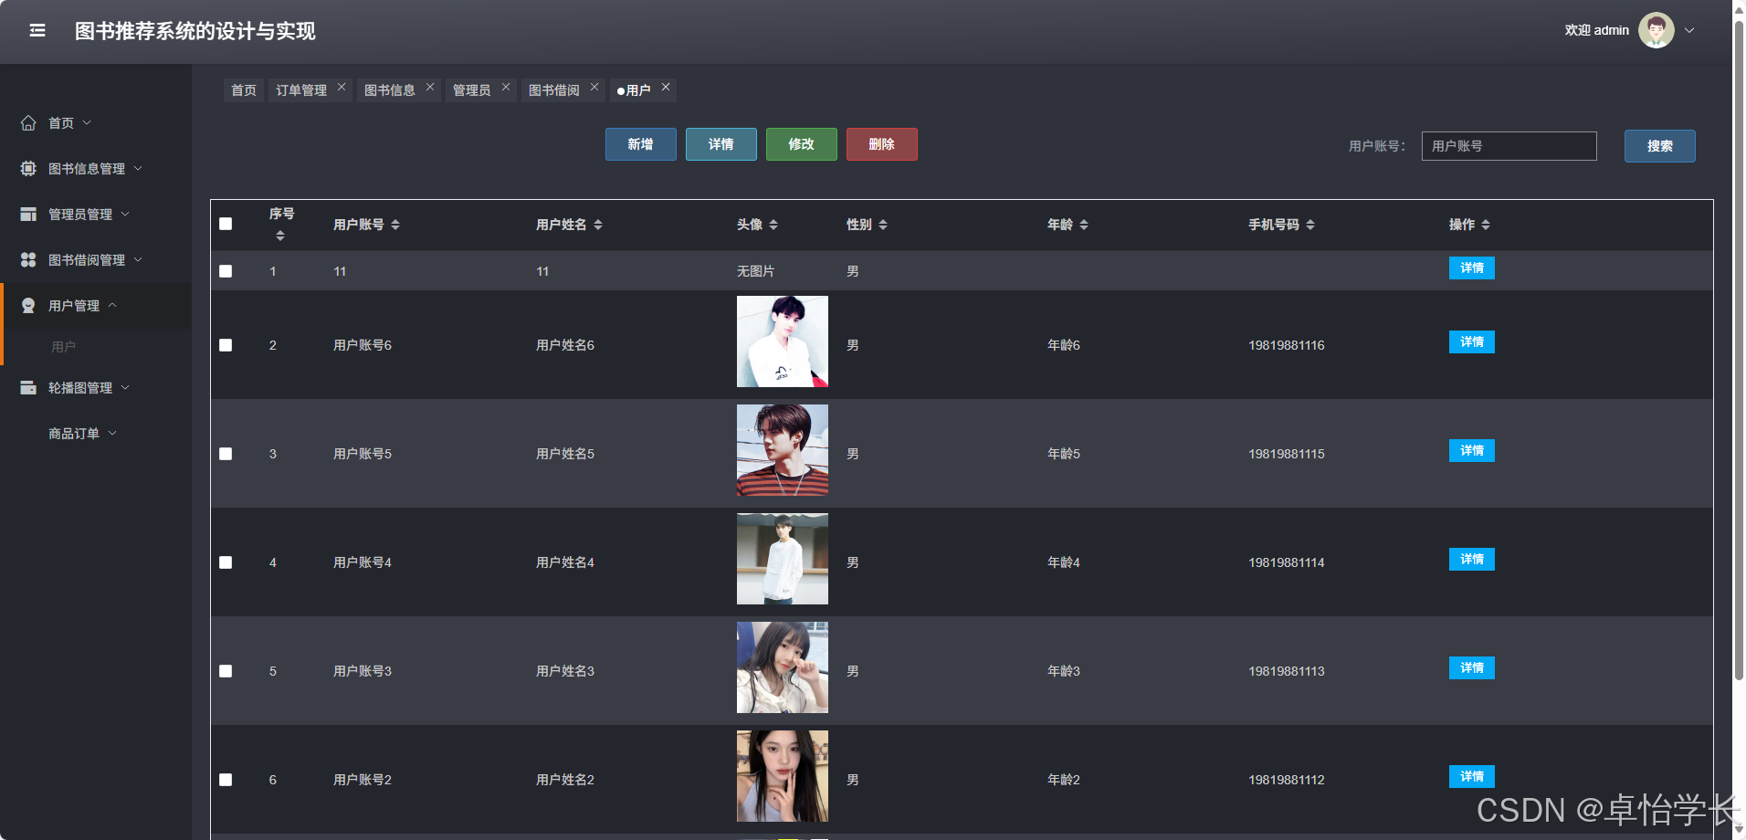Click the 用户账号3 avatar thumbnail
1746x840 pixels.
(783, 667)
